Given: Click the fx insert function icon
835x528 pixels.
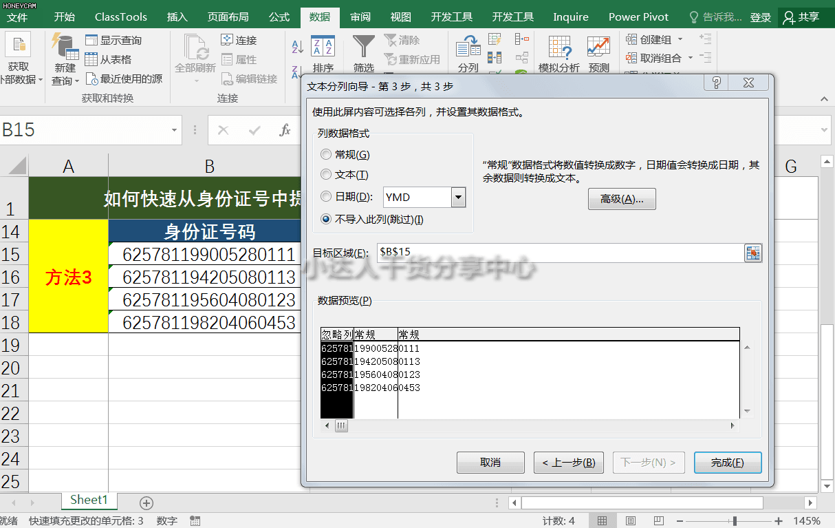Looking at the screenshot, I should pos(285,130).
